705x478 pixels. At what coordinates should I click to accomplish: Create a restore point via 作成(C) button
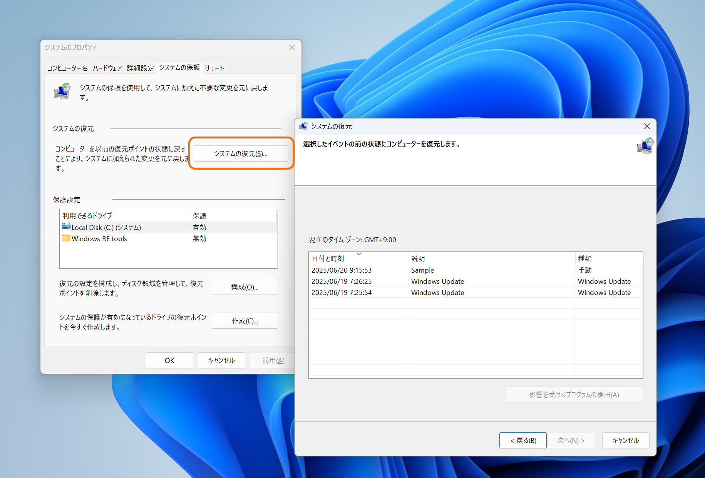(244, 320)
